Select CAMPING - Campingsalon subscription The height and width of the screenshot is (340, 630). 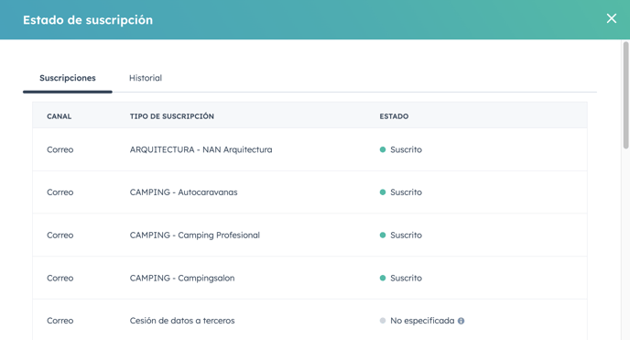182,278
